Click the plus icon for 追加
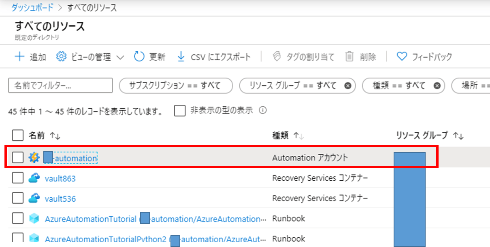Viewport: 490px width, 247px height. pyautogui.click(x=19, y=57)
